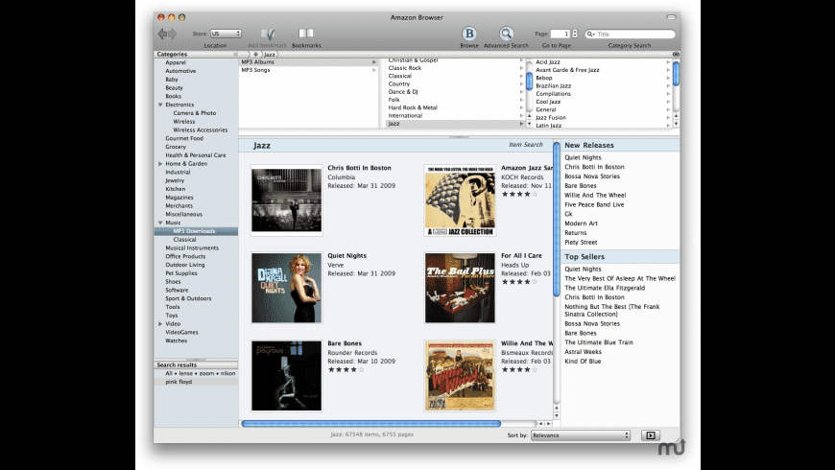835x470 pixels.
Task: Open Amazon Jazz Sampler cover
Action: (x=460, y=200)
